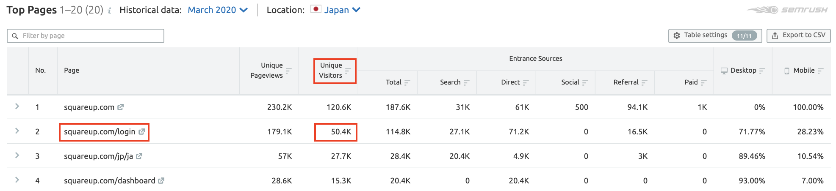Open the March 2020 historical data dropdown
Image resolution: width=836 pixels, height=191 pixels.
[x=218, y=10]
